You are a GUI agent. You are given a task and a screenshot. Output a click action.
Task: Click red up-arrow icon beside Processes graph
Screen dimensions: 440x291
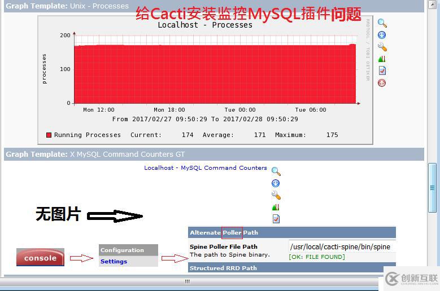tap(382, 83)
